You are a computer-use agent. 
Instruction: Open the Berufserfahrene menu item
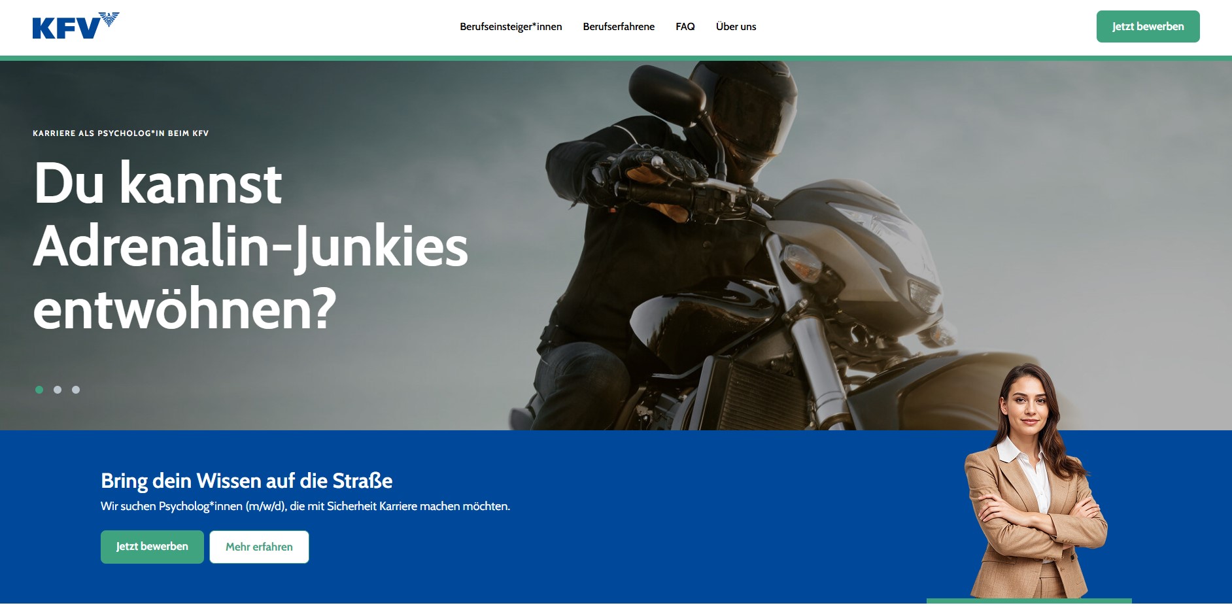pos(619,27)
